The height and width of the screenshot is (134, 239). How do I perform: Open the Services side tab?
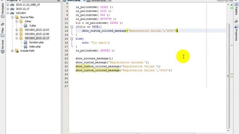point(3,47)
